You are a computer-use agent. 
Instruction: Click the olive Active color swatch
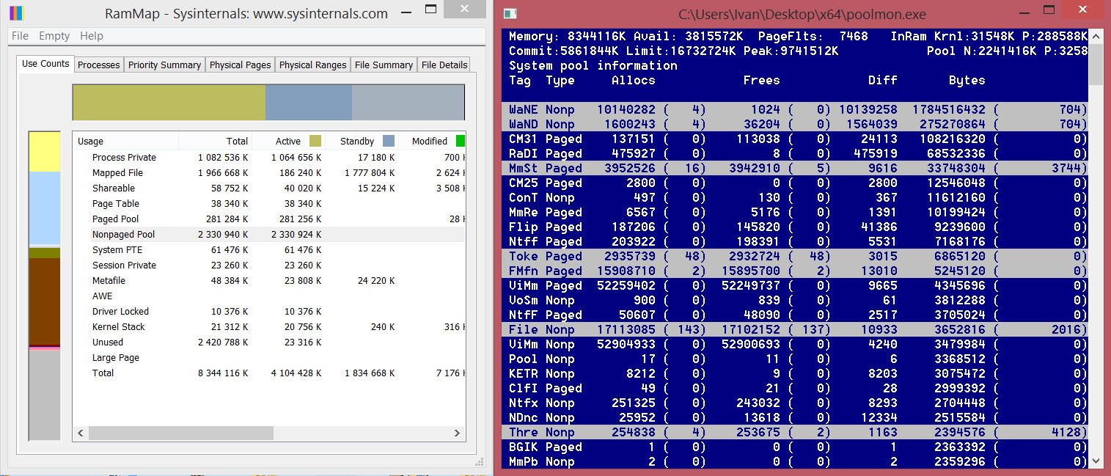coord(315,141)
